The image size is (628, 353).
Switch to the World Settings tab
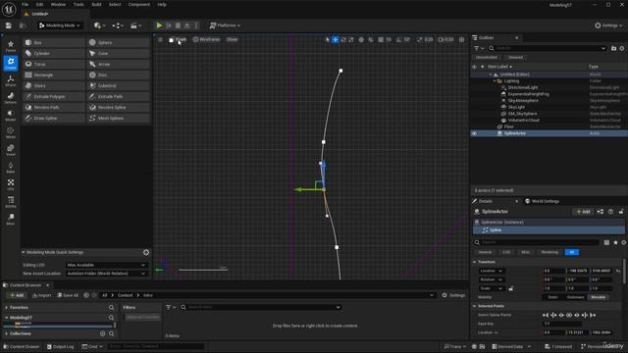pyautogui.click(x=542, y=201)
